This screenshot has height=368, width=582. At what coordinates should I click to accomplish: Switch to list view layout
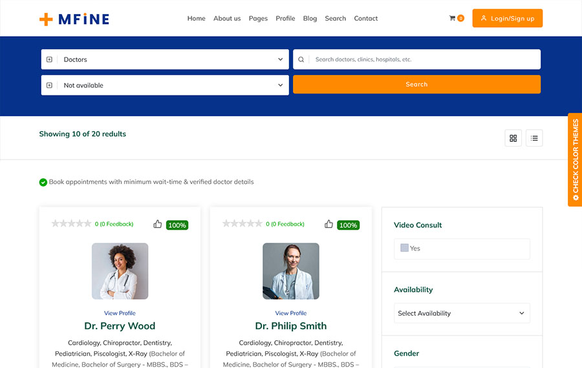(534, 138)
